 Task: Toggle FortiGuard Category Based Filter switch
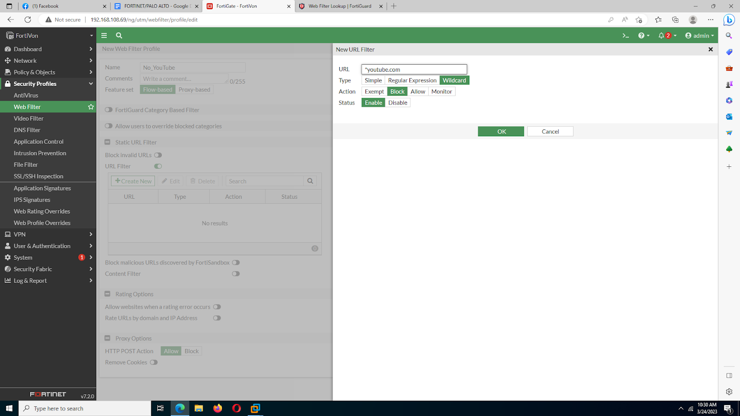(x=109, y=110)
